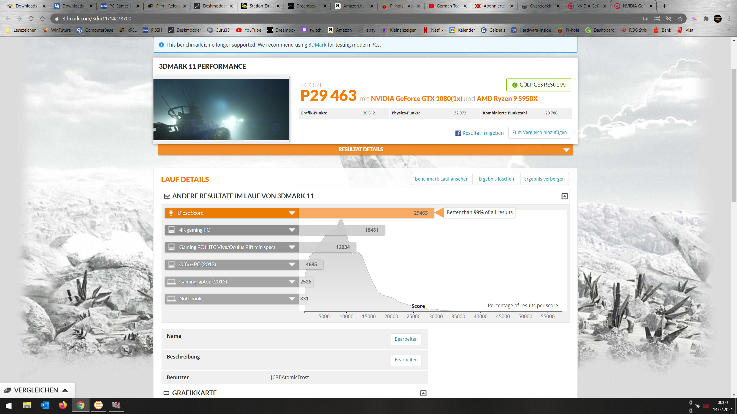Click the 3DMark link in the notice
737x414 pixels.
(x=317, y=45)
